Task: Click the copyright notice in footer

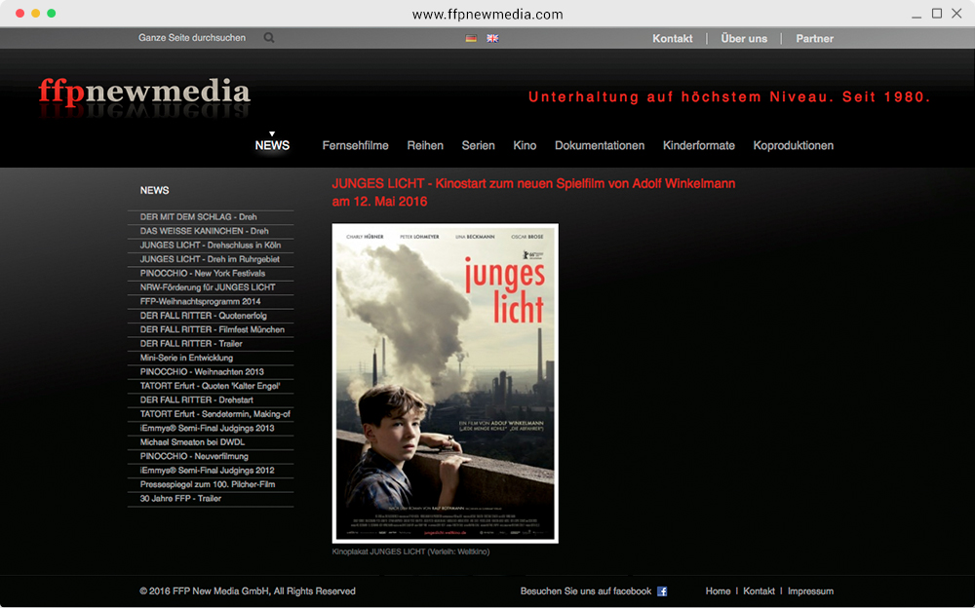Action: click(248, 591)
